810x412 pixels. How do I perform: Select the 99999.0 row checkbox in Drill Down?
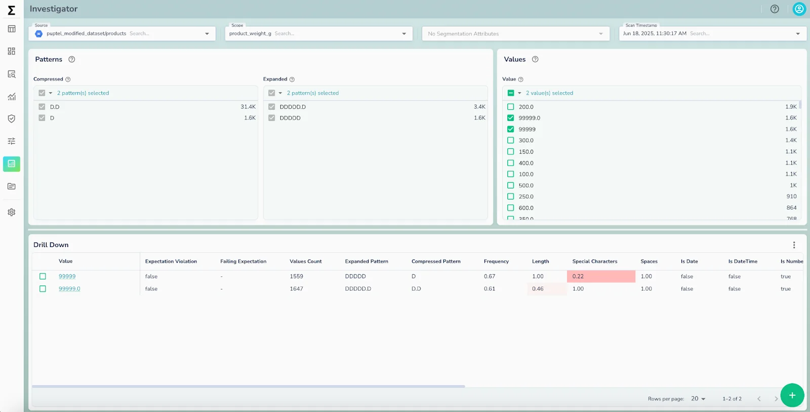pyautogui.click(x=43, y=289)
